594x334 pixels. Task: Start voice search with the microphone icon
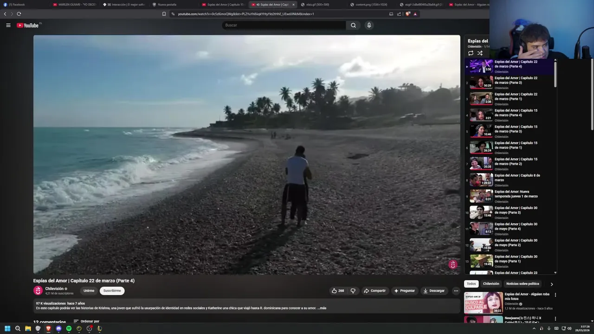pyautogui.click(x=369, y=25)
